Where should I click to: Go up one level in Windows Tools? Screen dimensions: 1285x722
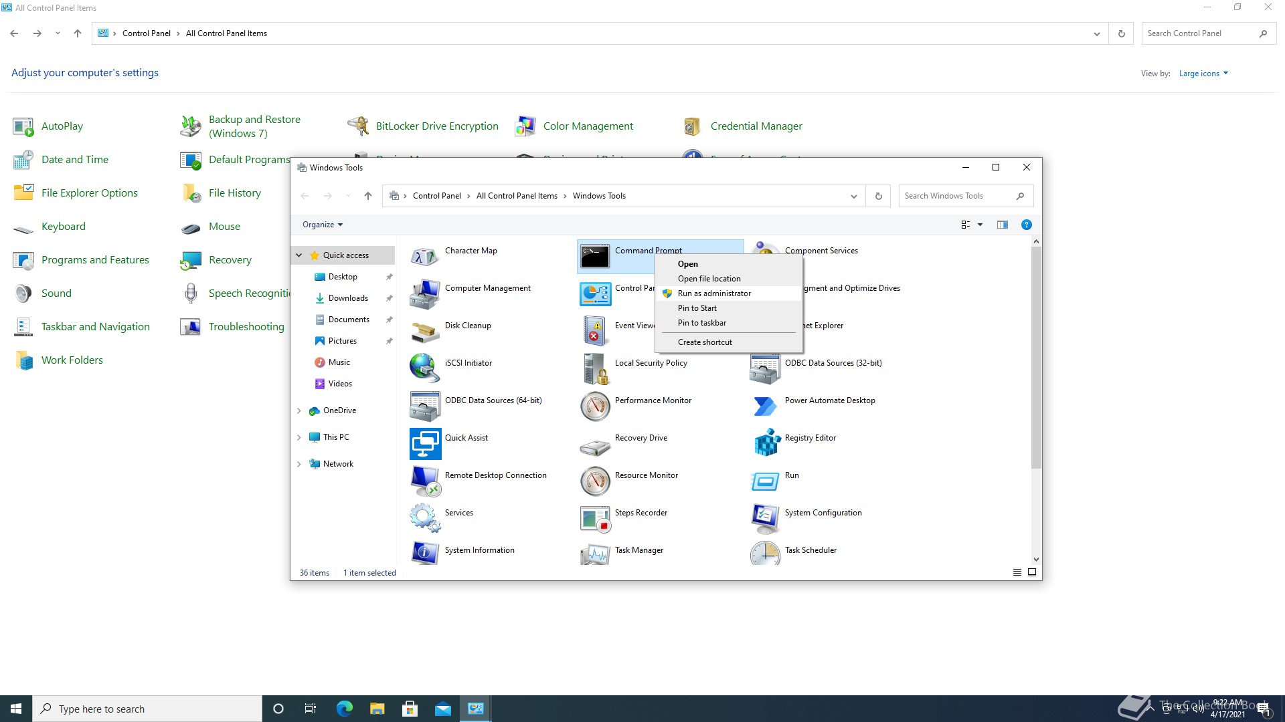click(x=367, y=196)
